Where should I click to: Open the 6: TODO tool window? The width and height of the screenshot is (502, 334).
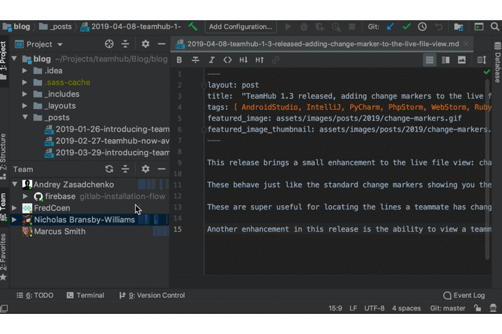[x=35, y=295]
